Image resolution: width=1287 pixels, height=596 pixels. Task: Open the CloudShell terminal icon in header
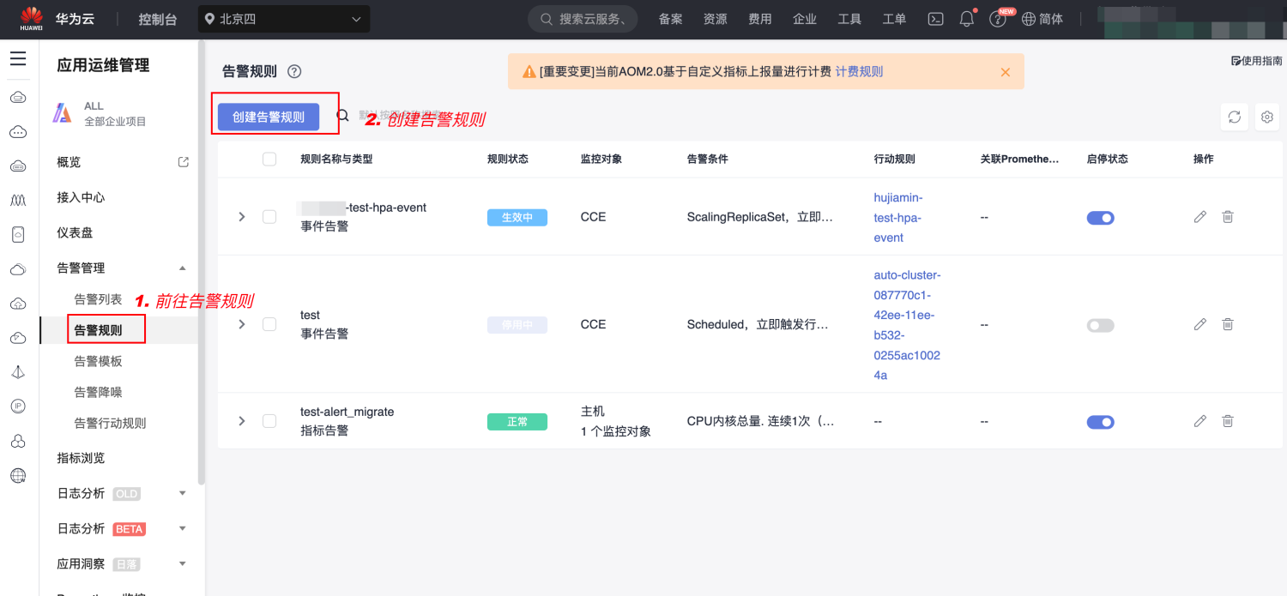tap(937, 19)
